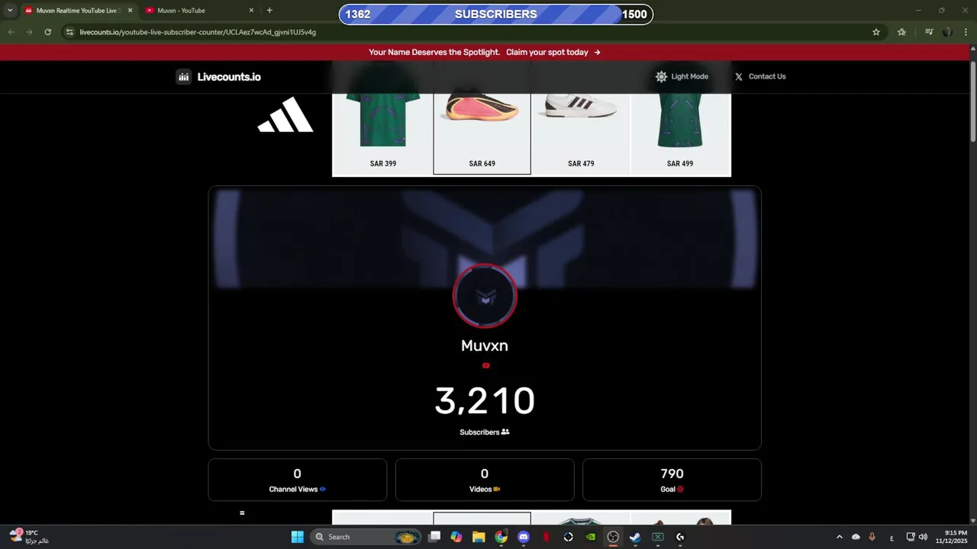Open Chrome three-dot menu
Viewport: 977px width, 549px height.
[966, 32]
